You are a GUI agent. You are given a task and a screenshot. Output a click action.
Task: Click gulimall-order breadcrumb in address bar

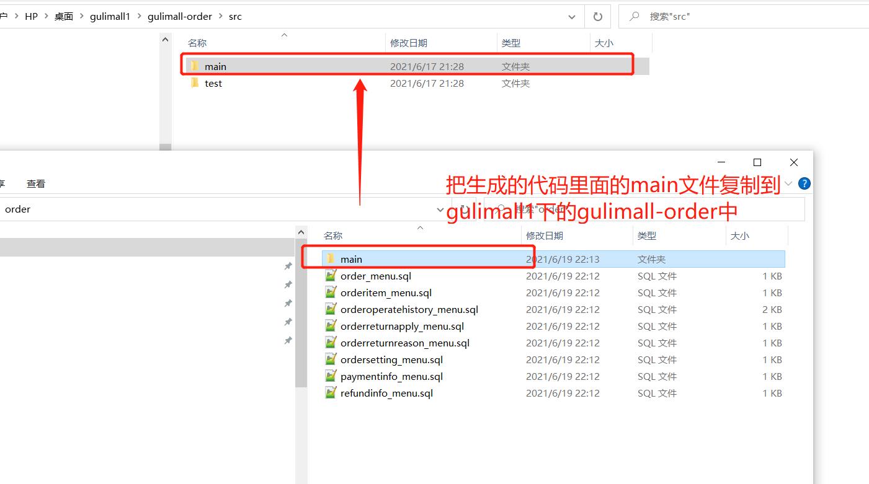tap(180, 17)
